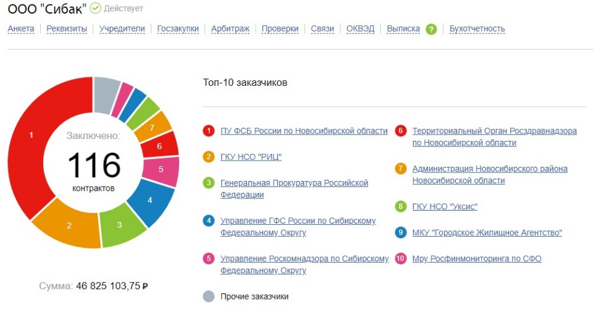The width and height of the screenshot is (593, 320).
Task: Open the ОКВЭД tab
Action: [360, 29]
